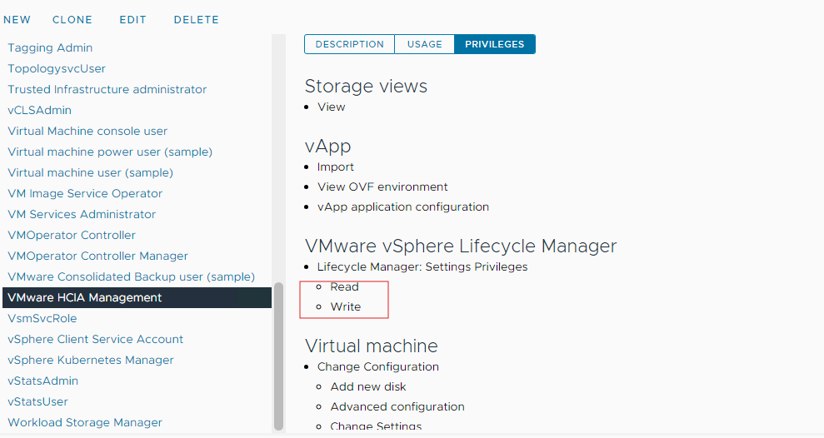The image size is (824, 438).
Task: Select the Tagging Admin role
Action: [x=50, y=48]
